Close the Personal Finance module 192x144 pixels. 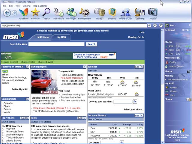click(142, 115)
